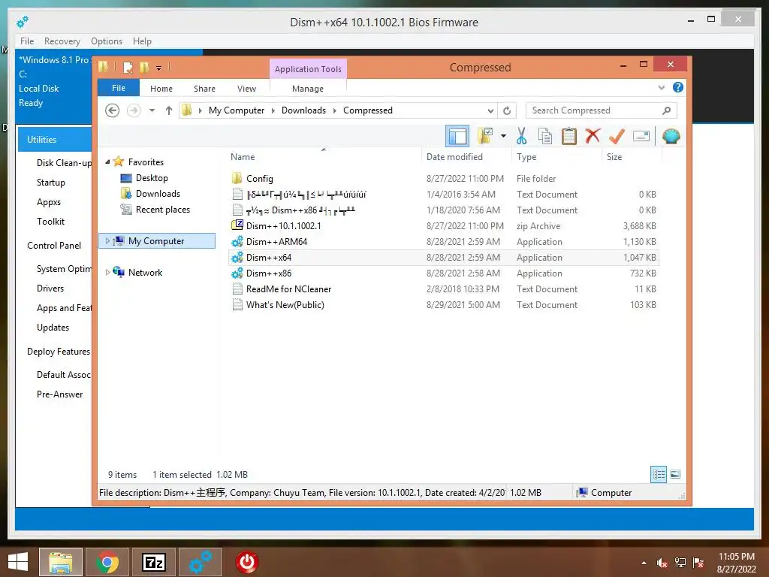Viewport: 769px width, 577px height.
Task: Click the folder options icon with checkmark
Action: tap(485, 136)
